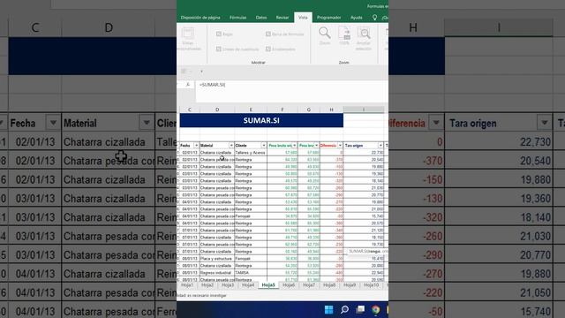Open Windows taskbar search
Image resolution: width=565 pixels, height=318 pixels.
(344, 310)
